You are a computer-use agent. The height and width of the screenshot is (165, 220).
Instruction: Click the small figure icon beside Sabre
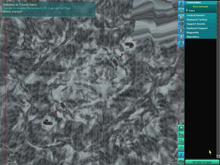187,11
